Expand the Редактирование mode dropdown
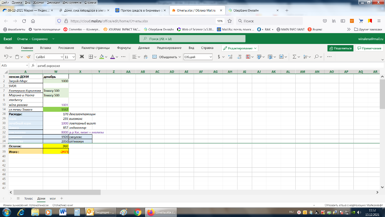The image size is (385, 217). pyautogui.click(x=240, y=48)
